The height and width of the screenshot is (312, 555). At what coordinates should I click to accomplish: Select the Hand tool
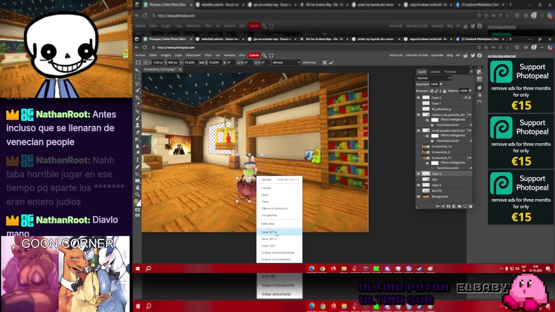point(138,188)
